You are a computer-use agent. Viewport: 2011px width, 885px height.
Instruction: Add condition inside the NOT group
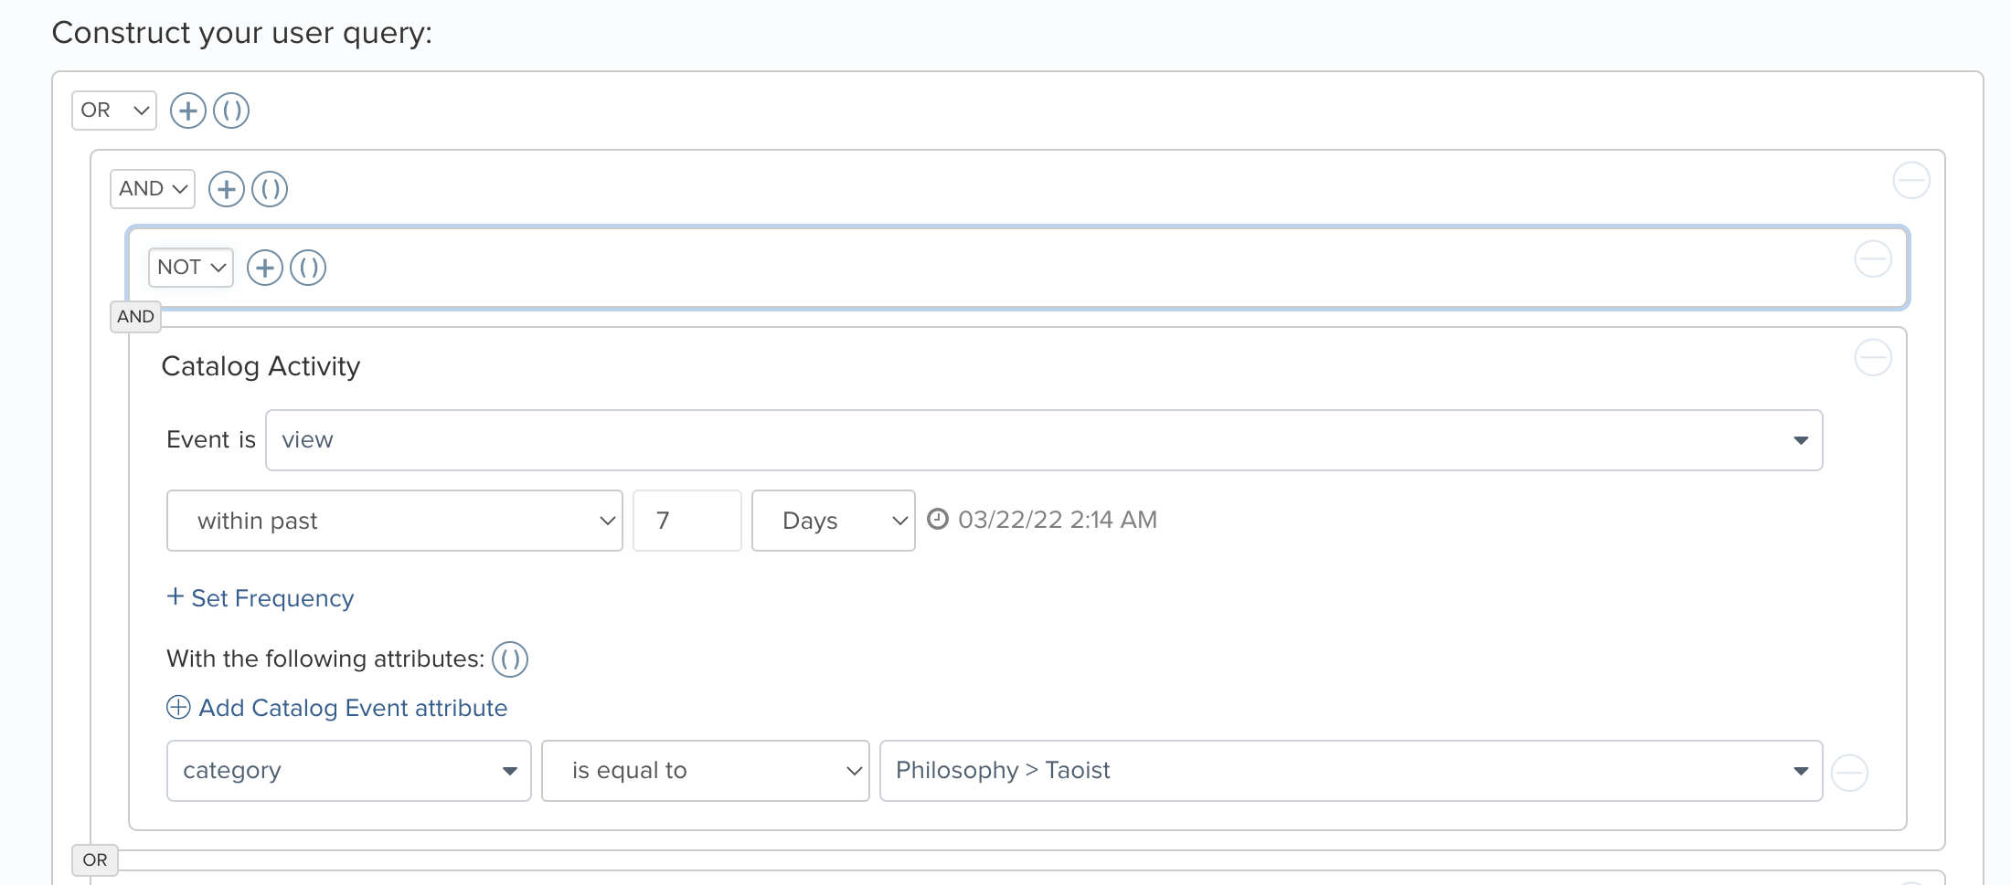(265, 268)
